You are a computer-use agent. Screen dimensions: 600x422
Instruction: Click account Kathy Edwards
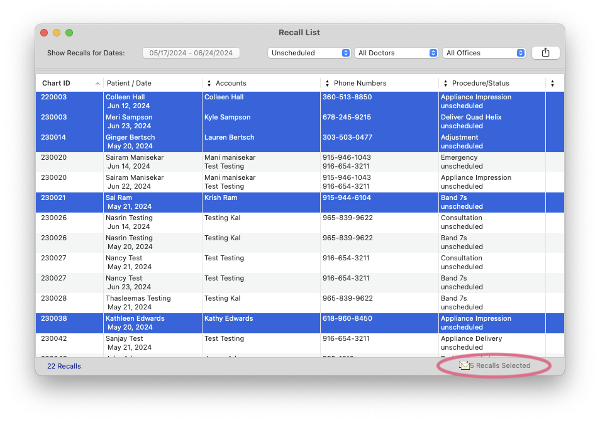coord(228,318)
